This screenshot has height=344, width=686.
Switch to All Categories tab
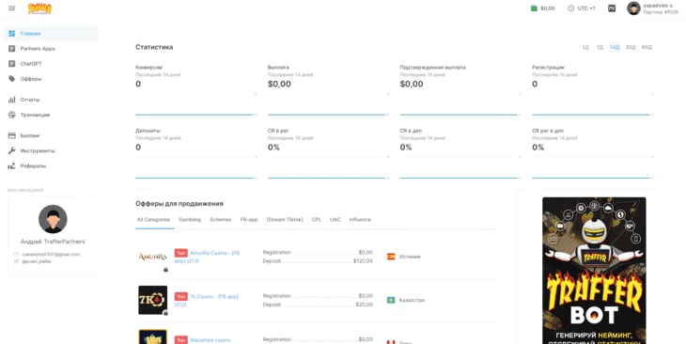[x=153, y=220]
